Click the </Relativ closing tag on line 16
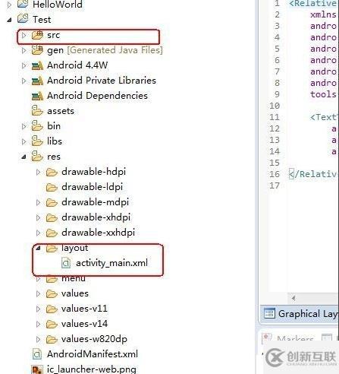339x374 pixels. (312, 174)
